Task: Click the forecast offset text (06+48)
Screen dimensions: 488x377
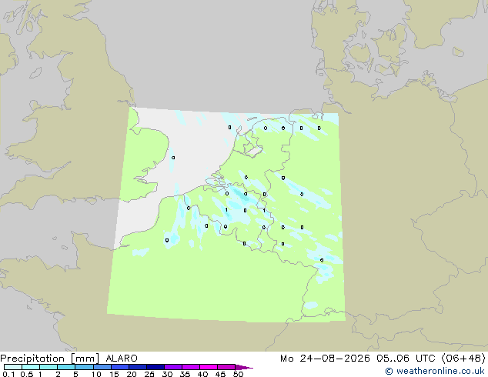Action: tap(463, 359)
